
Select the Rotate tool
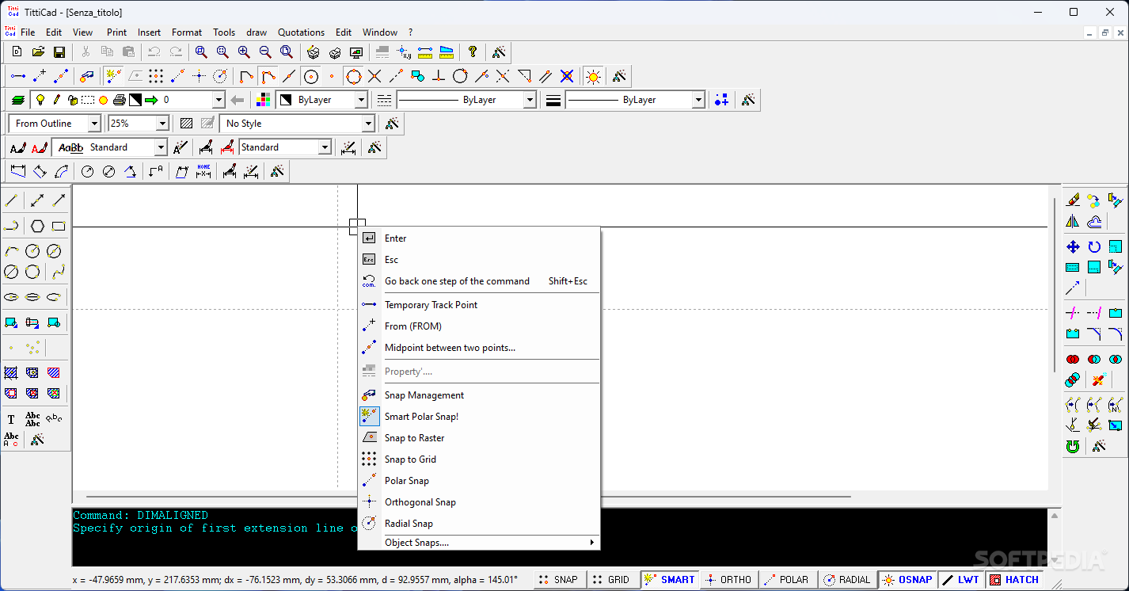click(1094, 247)
